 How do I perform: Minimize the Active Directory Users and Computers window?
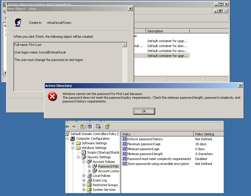click(x=216, y=4)
